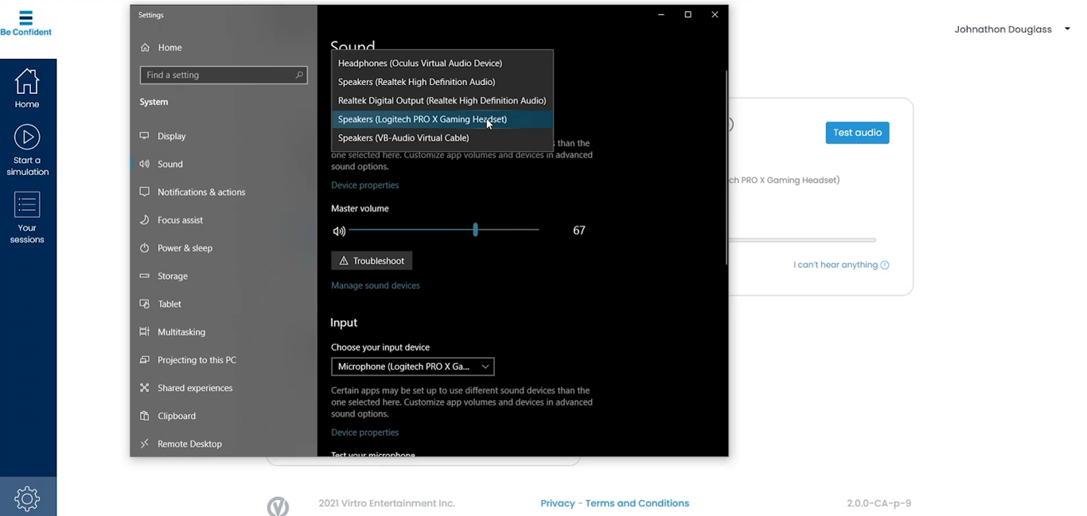Viewport: 1087px width, 516px height.
Task: Click the Input section heading
Action: tap(344, 323)
